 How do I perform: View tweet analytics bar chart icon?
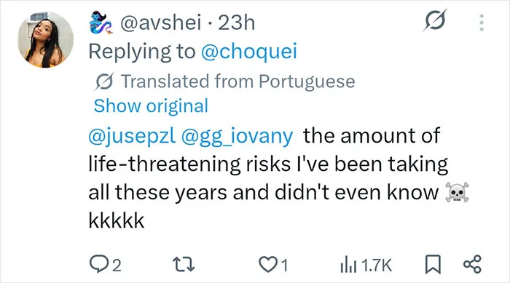tap(348, 264)
